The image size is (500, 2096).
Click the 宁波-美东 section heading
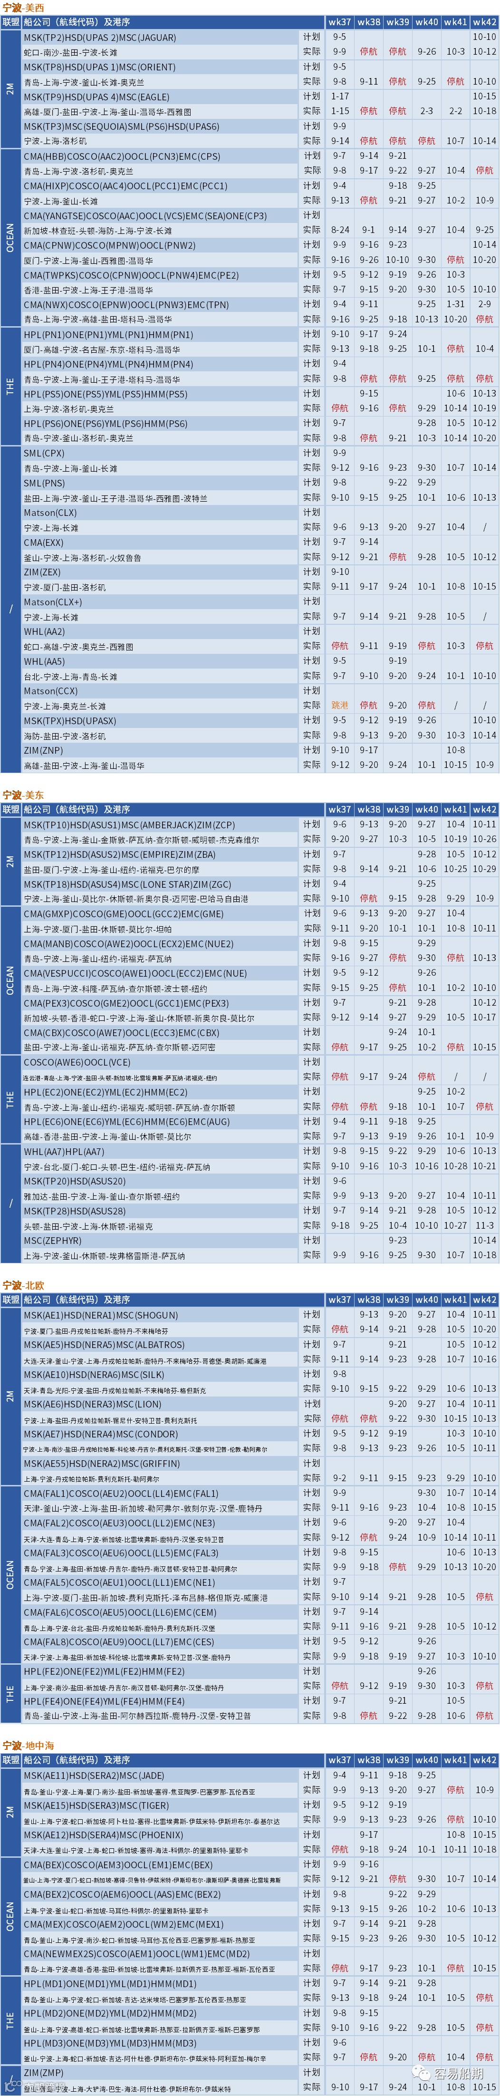click(x=24, y=795)
